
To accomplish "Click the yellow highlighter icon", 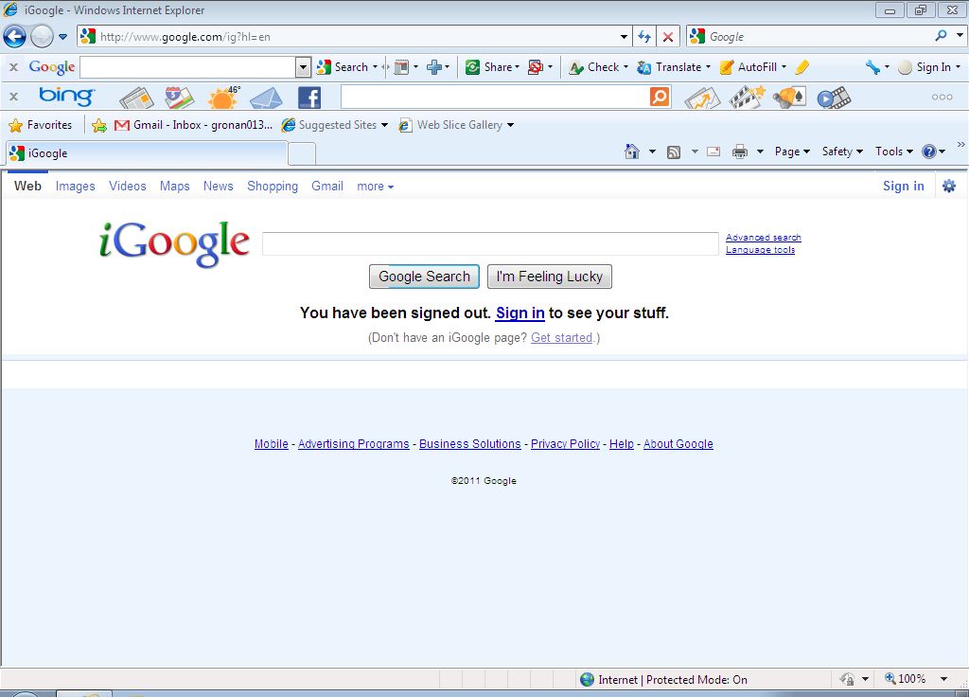I will pos(802,67).
